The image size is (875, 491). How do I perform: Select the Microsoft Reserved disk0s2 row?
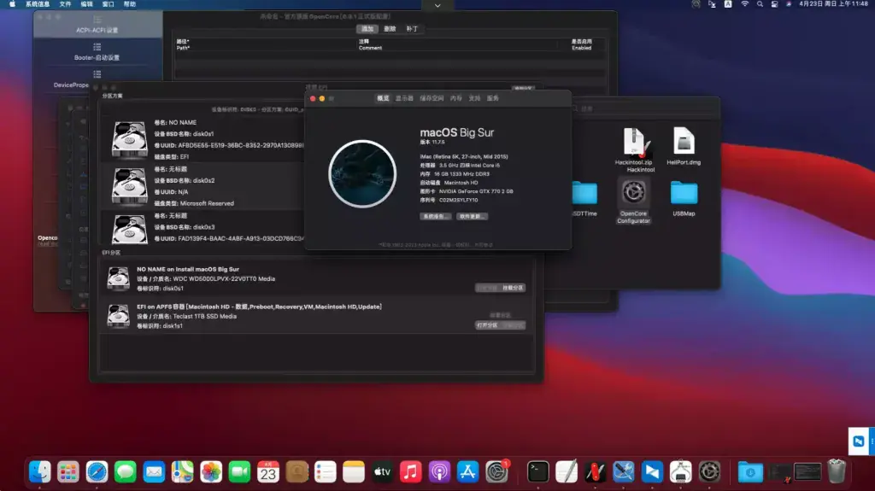tap(203, 186)
